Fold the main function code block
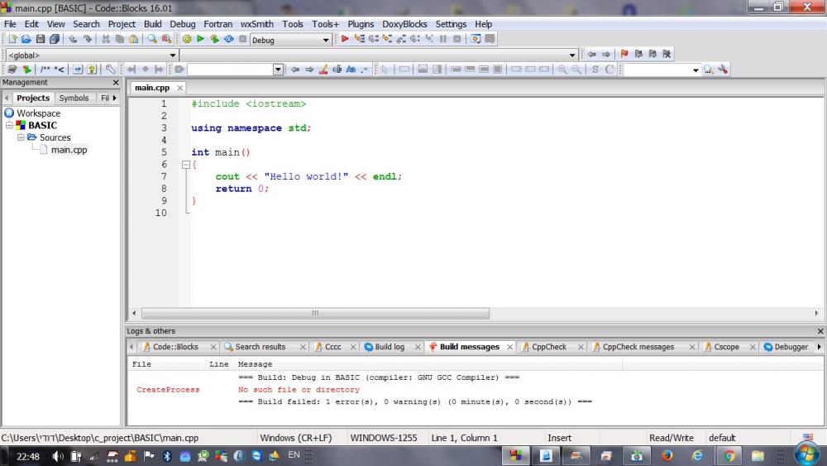Screen dimensions: 827x466 click(185, 165)
